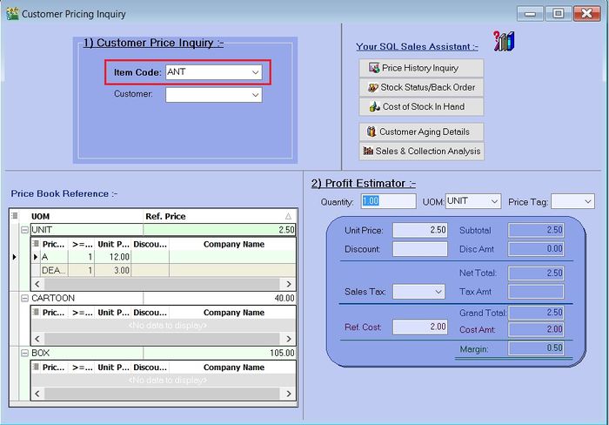Expand the Price Tag dropdown
The height and width of the screenshot is (425, 609).
point(588,201)
